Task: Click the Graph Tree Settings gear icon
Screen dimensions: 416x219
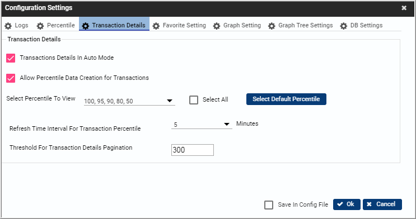Action: click(272, 26)
